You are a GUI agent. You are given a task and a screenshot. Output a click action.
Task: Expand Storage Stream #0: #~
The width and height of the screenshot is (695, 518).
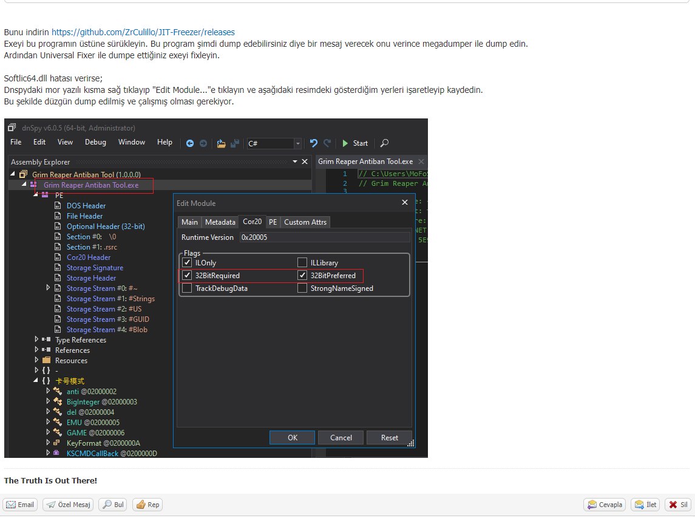coord(48,288)
